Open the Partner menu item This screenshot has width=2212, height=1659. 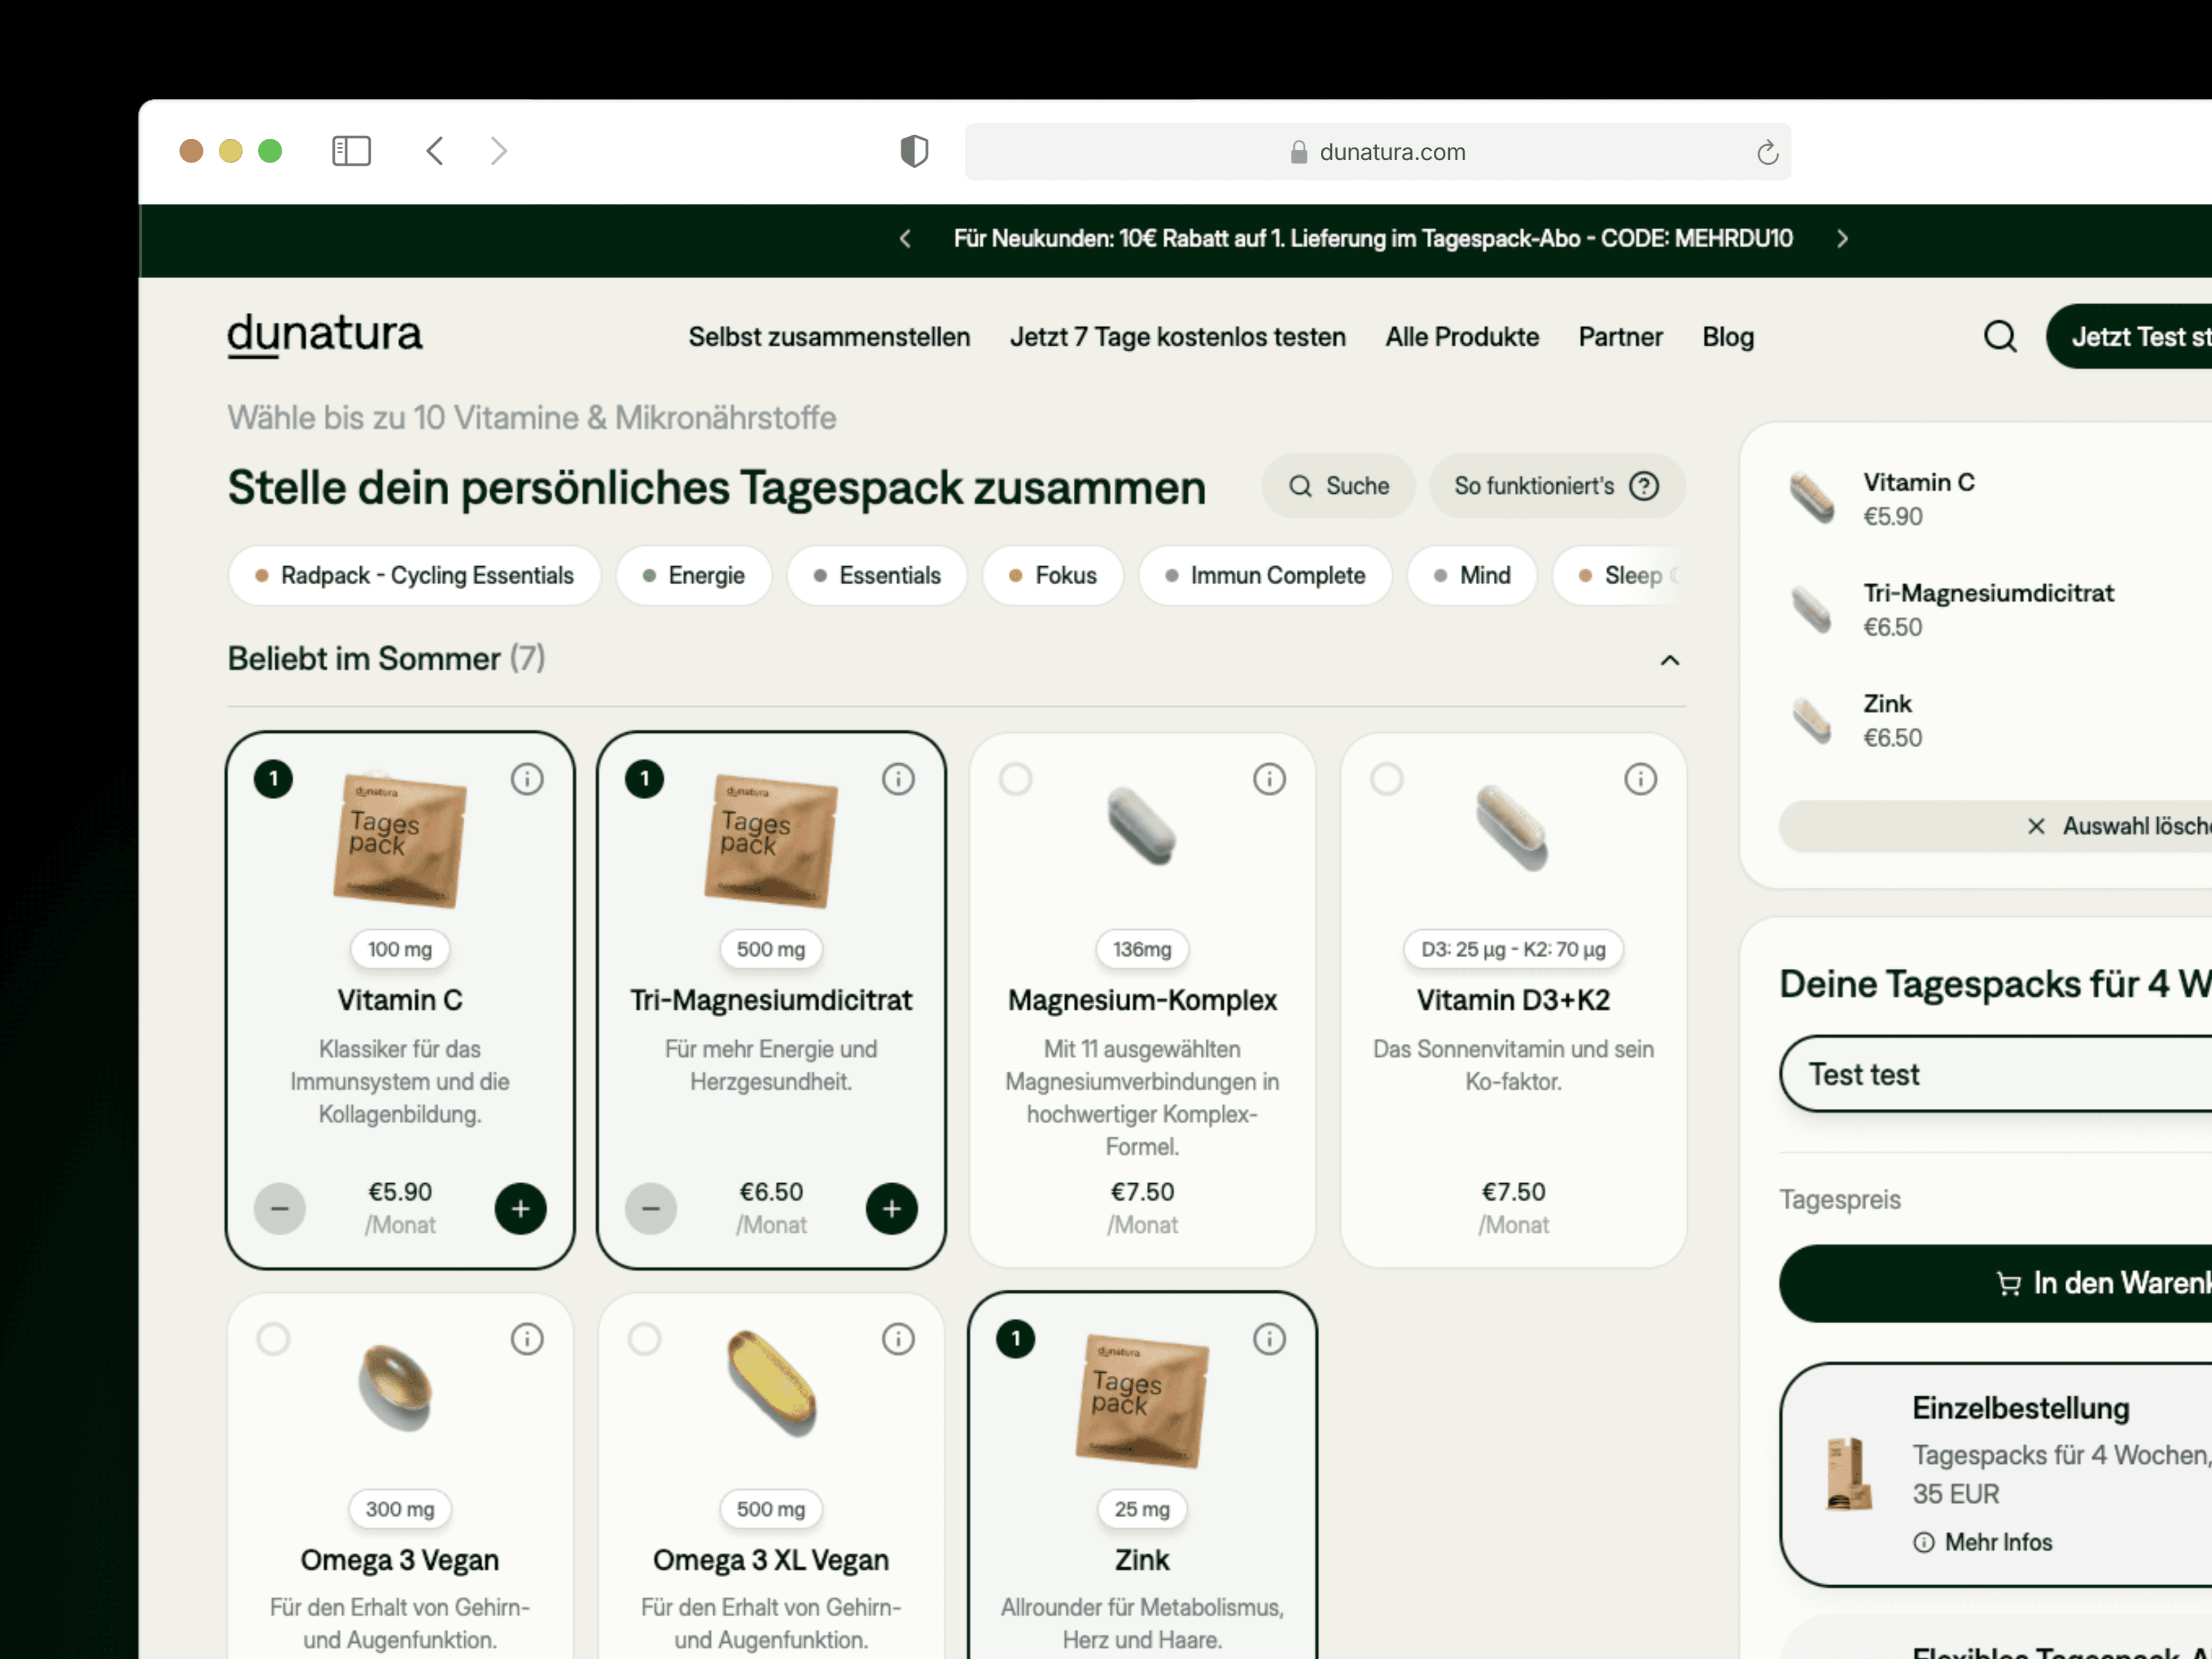click(x=1620, y=337)
